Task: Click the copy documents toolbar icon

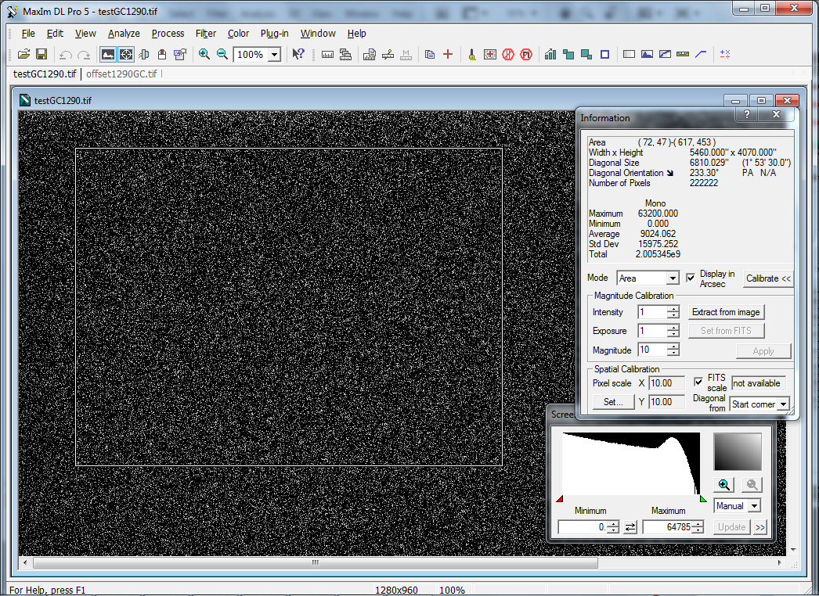Action: point(430,54)
